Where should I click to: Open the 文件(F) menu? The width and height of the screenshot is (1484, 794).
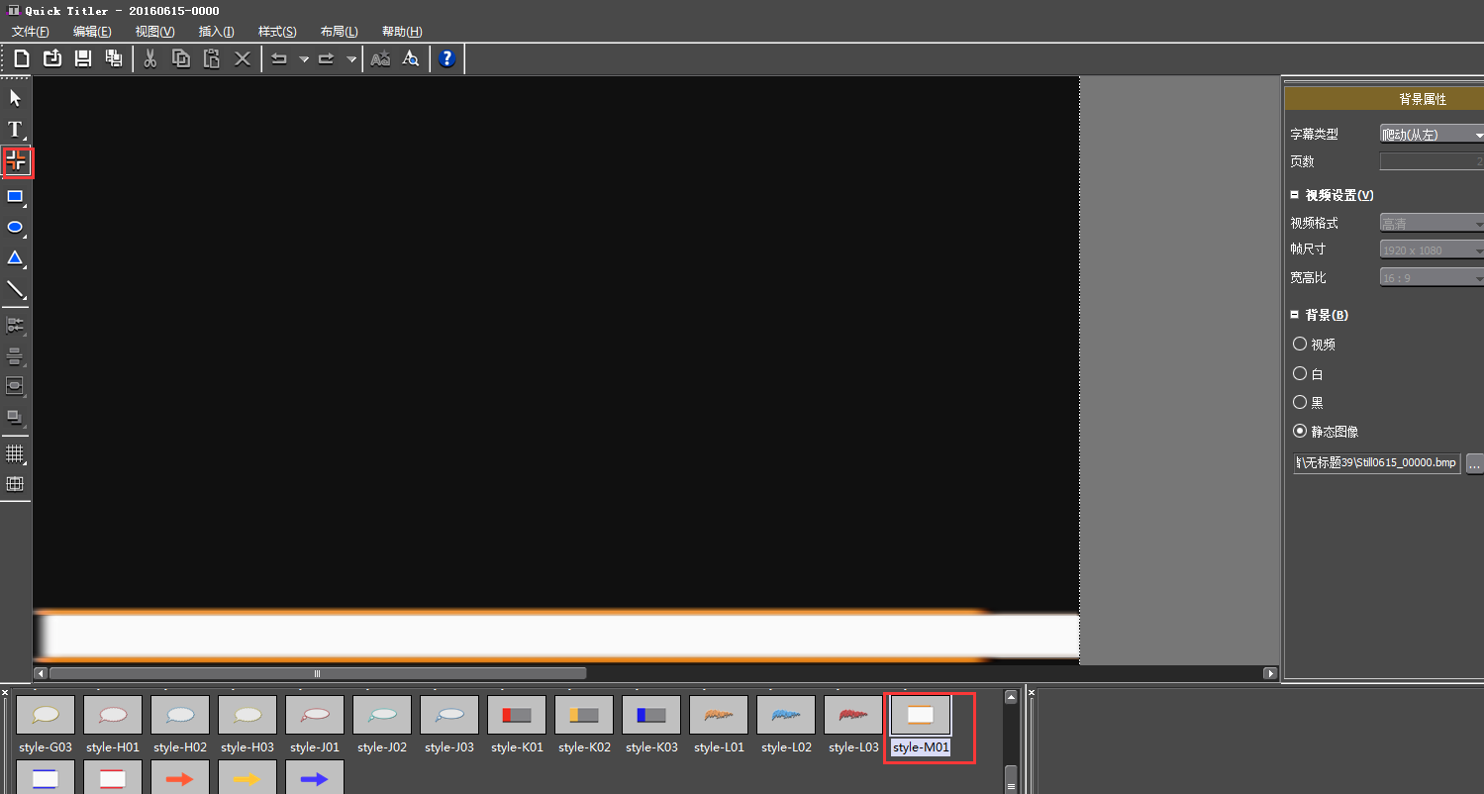(31, 32)
